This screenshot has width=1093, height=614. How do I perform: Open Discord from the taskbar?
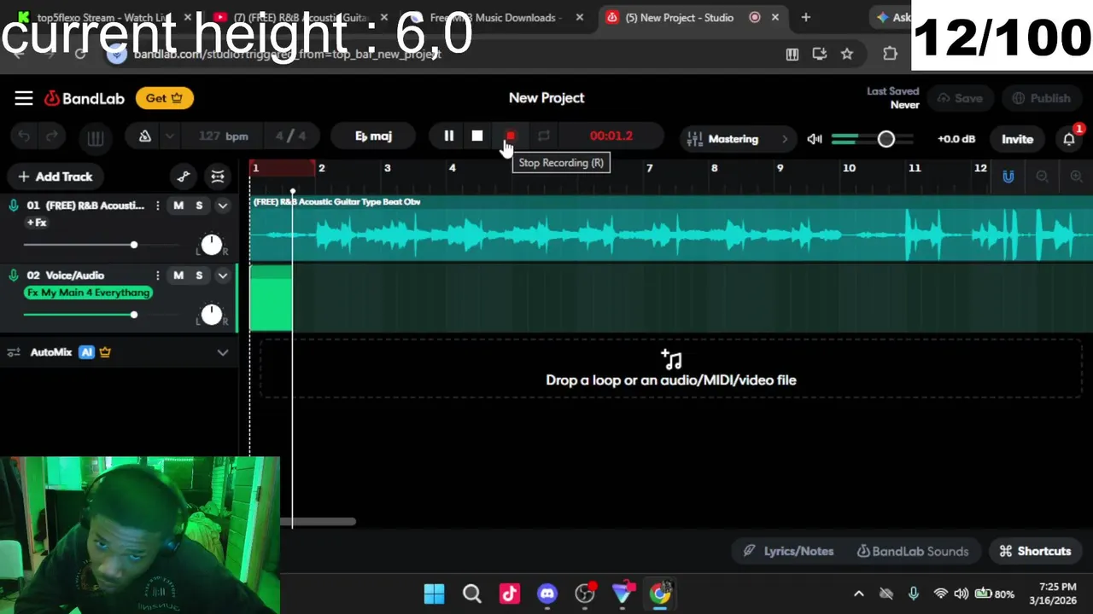[547, 594]
